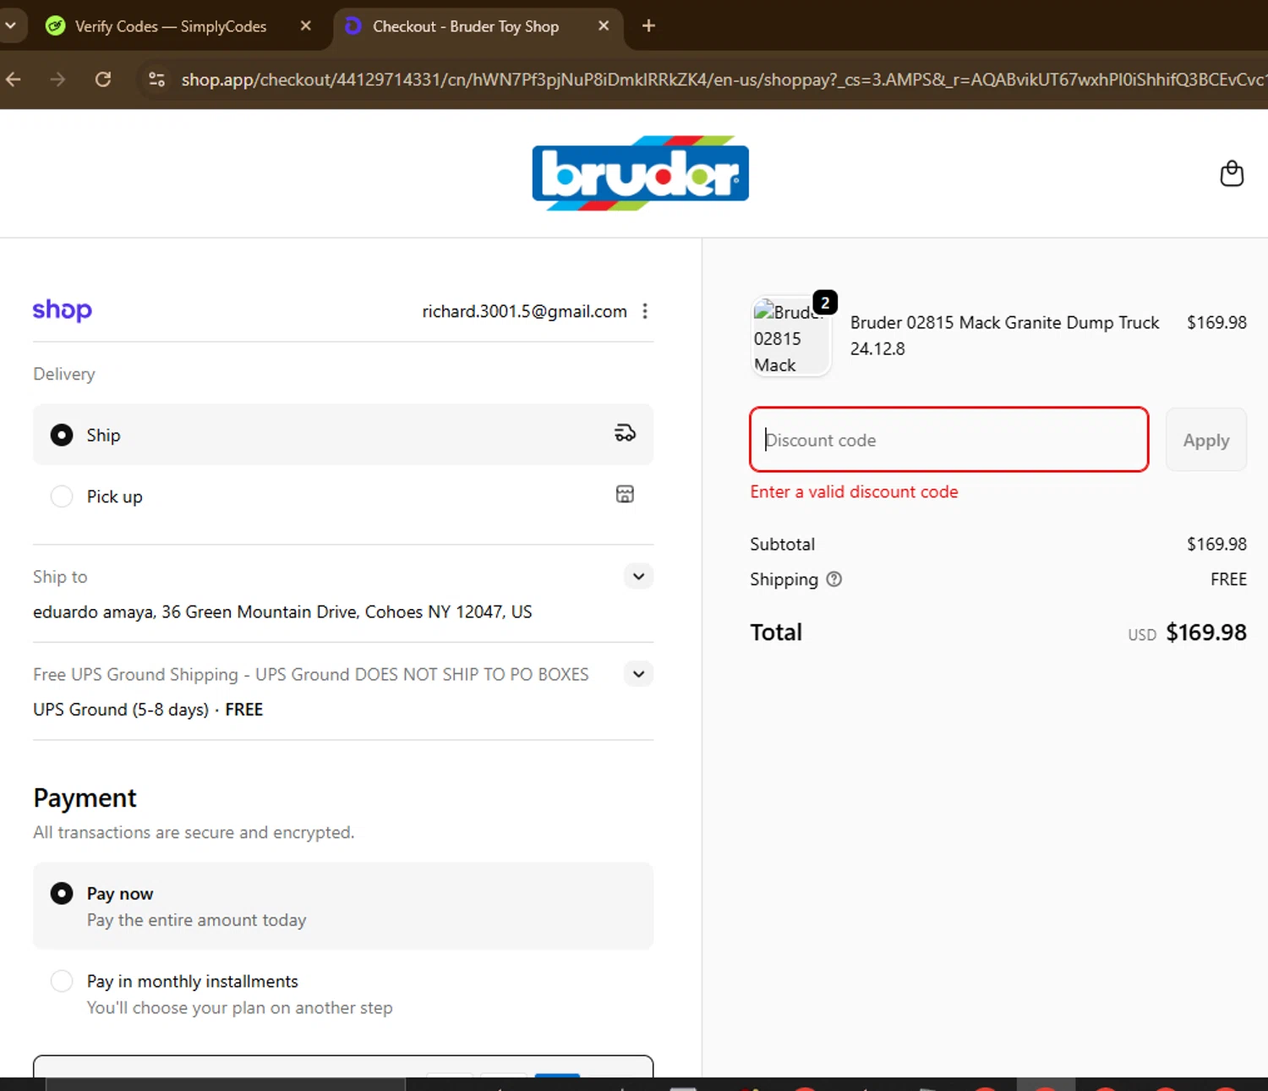This screenshot has height=1091, width=1268.
Task: Click the Shipping FREE value in summary
Action: point(1228,579)
